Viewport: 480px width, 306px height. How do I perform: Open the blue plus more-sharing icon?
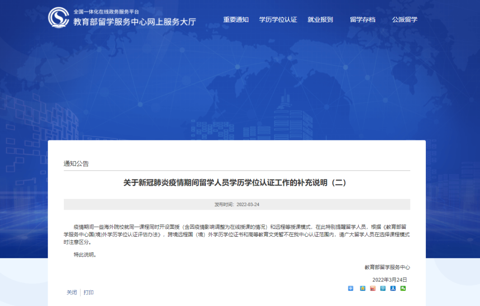351,288
